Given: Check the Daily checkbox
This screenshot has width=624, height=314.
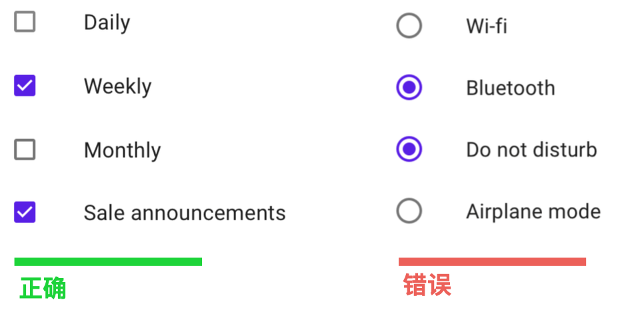Looking at the screenshot, I should (x=25, y=22).
